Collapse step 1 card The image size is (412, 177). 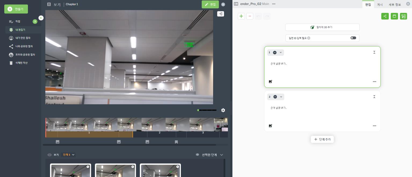tap(374, 53)
